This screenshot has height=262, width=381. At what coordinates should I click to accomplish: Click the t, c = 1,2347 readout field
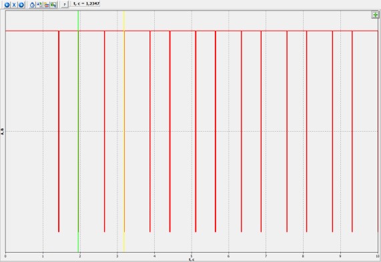[x=85, y=4]
